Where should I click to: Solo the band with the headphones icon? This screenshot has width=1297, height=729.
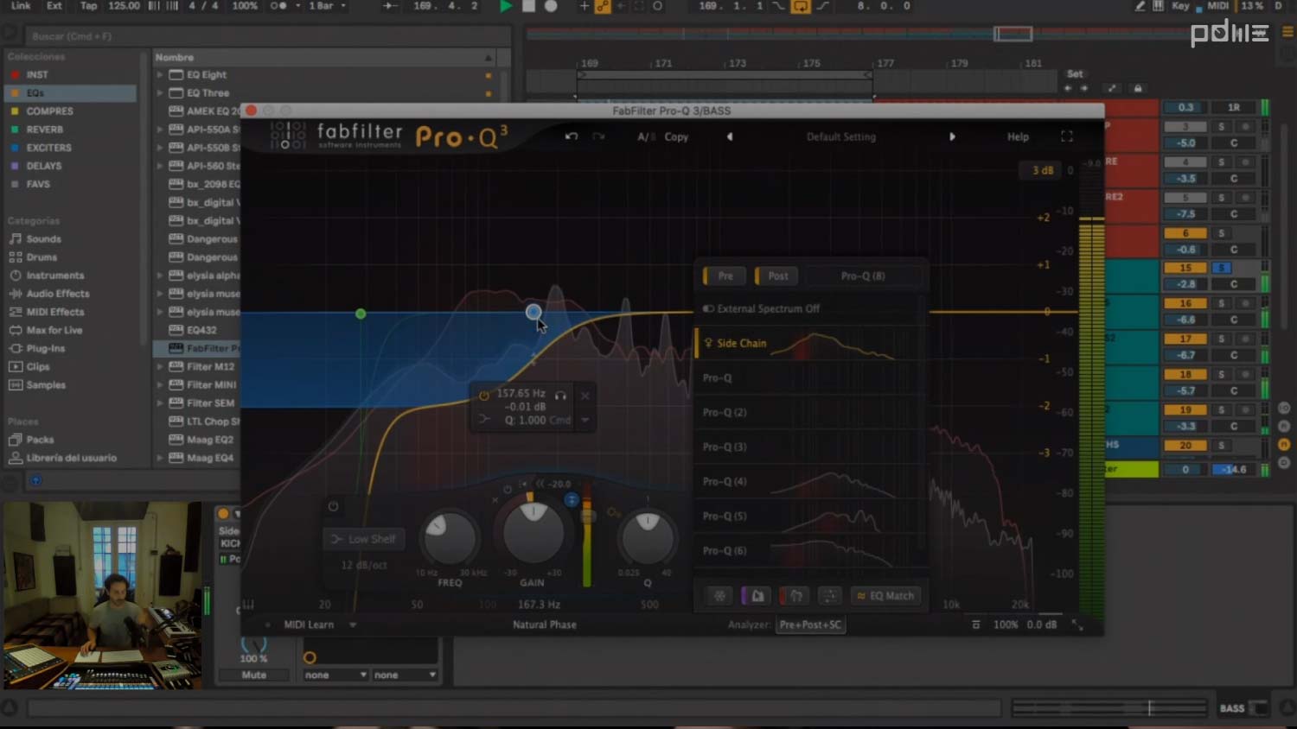click(560, 395)
